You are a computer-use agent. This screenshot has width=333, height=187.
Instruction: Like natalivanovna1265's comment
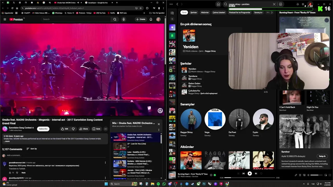(10, 172)
